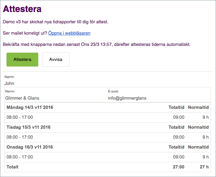Click the '9 h' normal time for Onsdag
216x177 pixels.
pyautogui.click(x=206, y=157)
